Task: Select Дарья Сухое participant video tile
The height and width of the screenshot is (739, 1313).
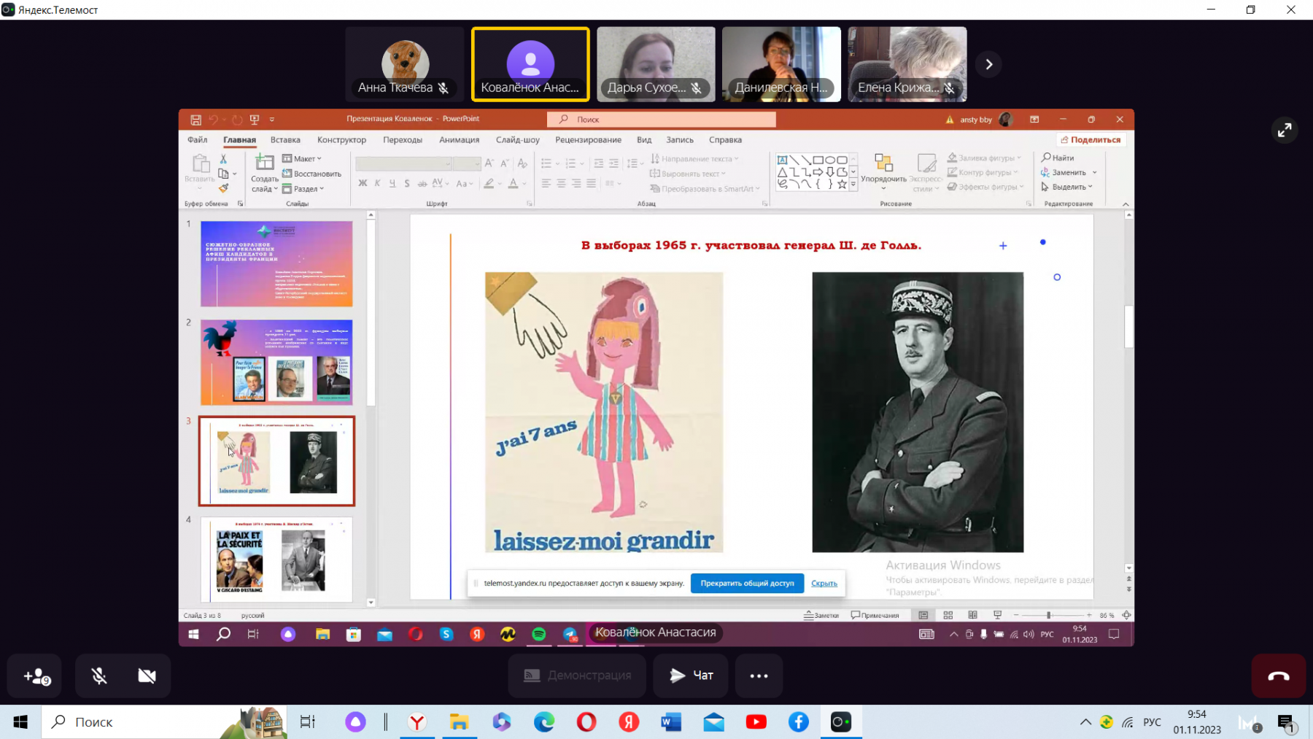Action: [656, 64]
